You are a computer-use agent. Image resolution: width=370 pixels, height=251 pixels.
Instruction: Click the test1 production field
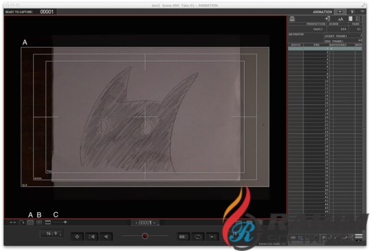[x=308, y=29]
